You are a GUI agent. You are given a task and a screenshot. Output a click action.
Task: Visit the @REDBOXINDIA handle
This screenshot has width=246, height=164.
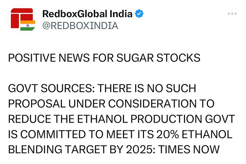(80, 26)
